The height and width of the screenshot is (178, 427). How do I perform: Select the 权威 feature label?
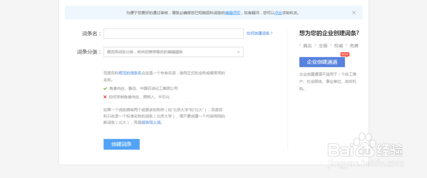339,46
